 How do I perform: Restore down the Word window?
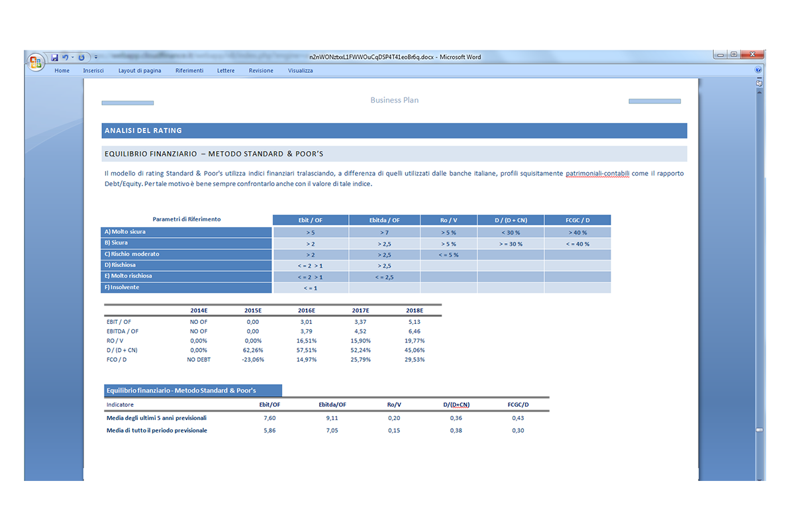734,54
